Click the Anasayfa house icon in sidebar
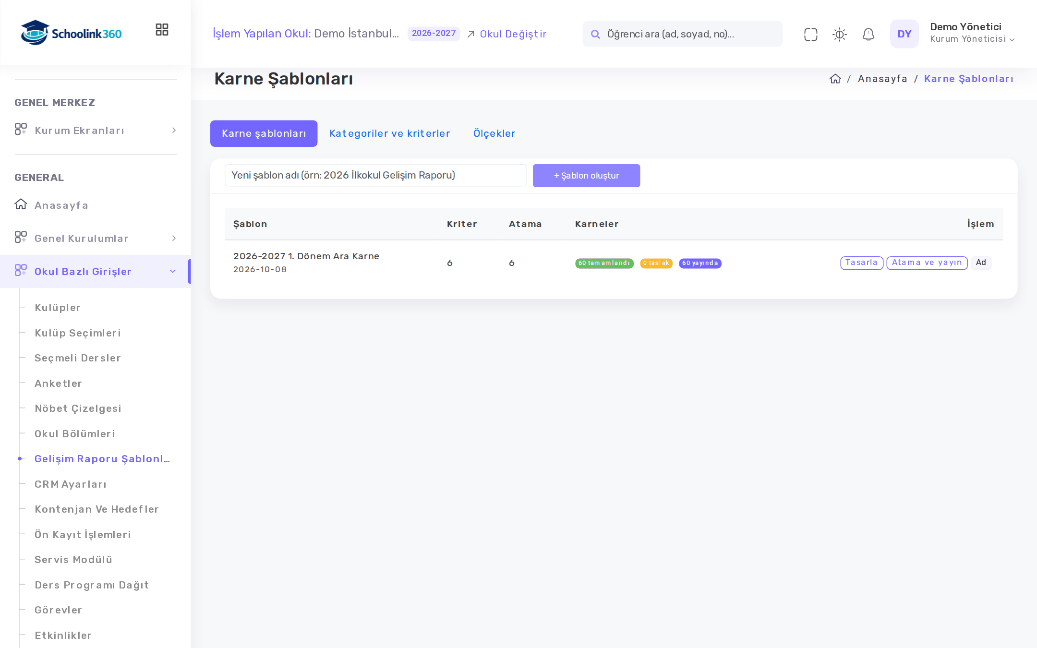Viewport: 1037px width, 648px height. [21, 204]
